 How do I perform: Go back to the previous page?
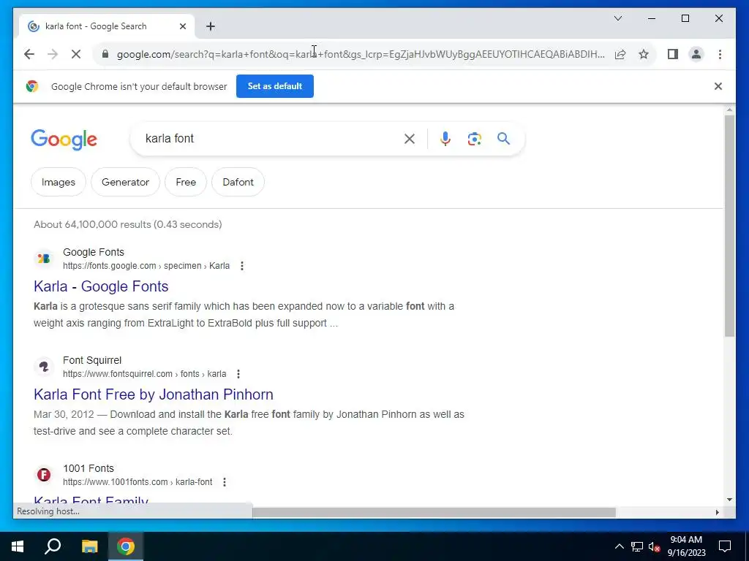coord(29,54)
